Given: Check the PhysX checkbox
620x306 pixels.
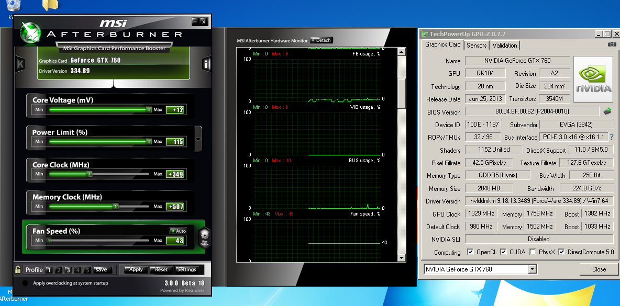Looking at the screenshot, I should pos(533,252).
